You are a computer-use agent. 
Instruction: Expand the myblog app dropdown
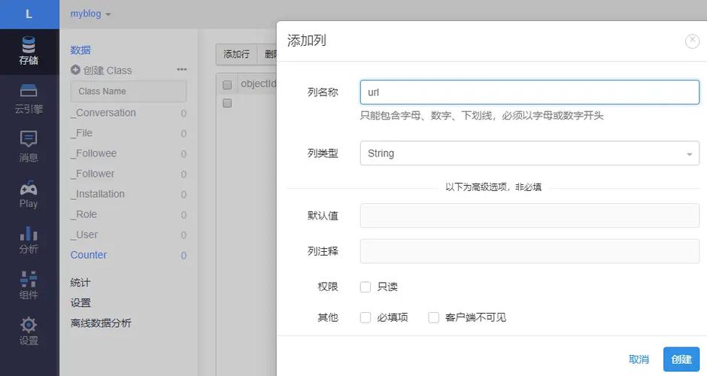(90, 14)
